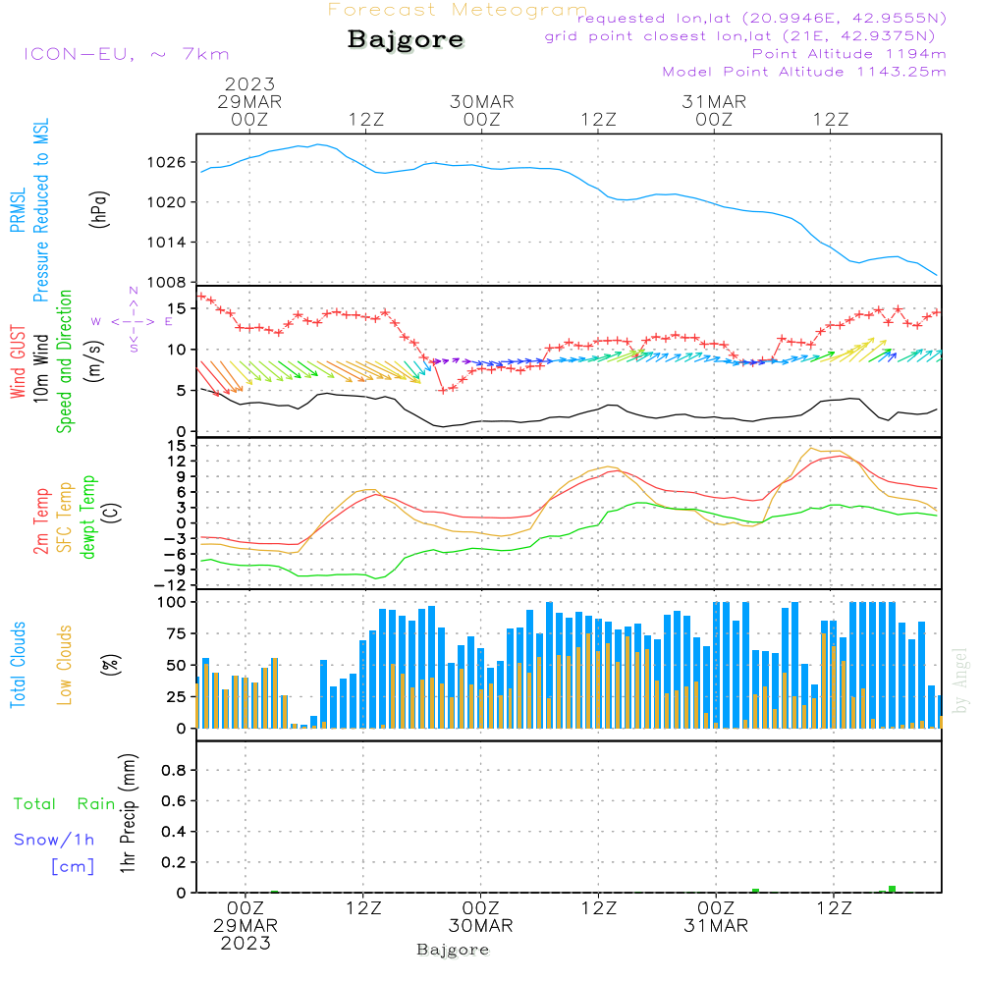Click the N-S-E-W compass rose legend
This screenshot has height=982, width=982.
134,321
